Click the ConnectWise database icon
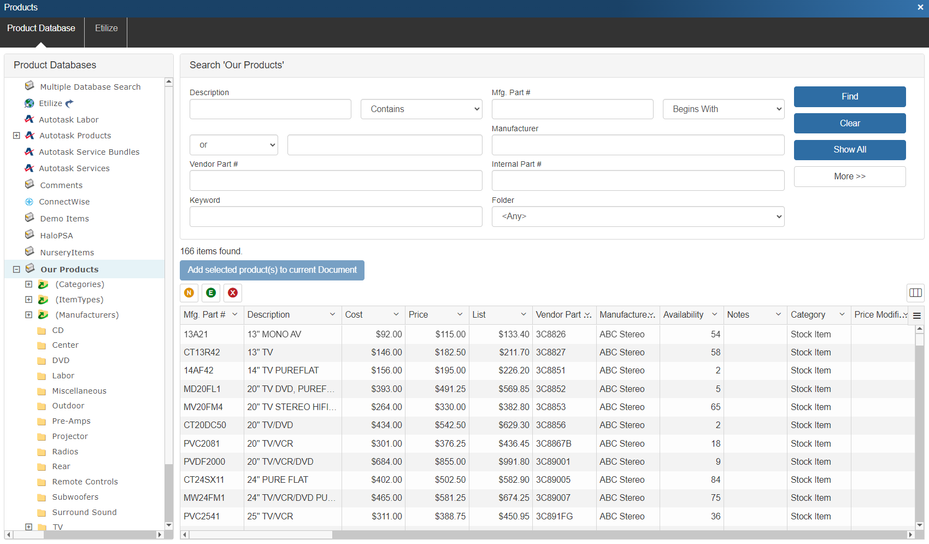This screenshot has height=544, width=929. click(30, 202)
